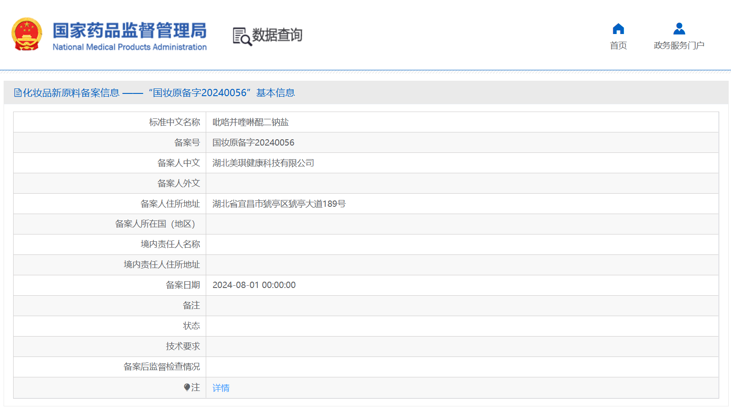Click the lightbulb icon beside 注
Viewport: 731px width, 415px height.
(187, 387)
